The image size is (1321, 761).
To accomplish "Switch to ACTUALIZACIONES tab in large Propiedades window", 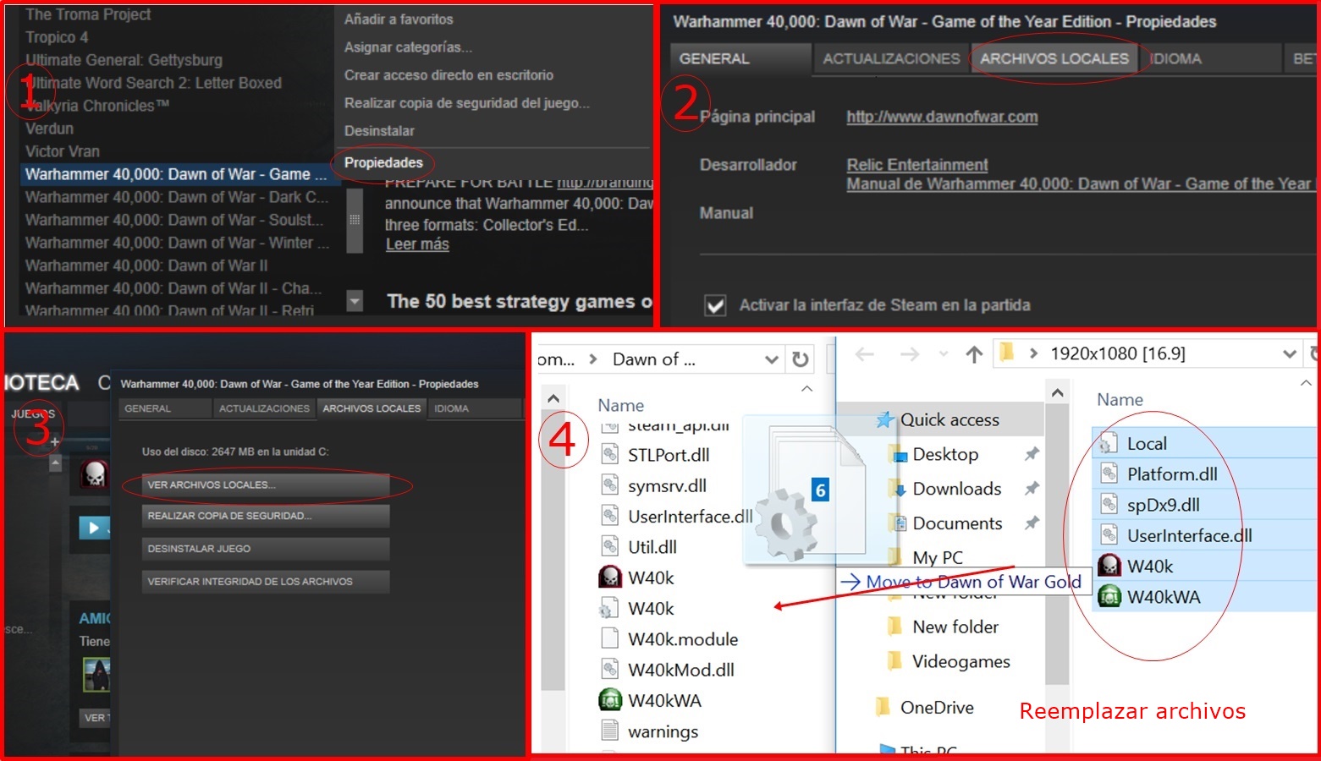I will (891, 59).
